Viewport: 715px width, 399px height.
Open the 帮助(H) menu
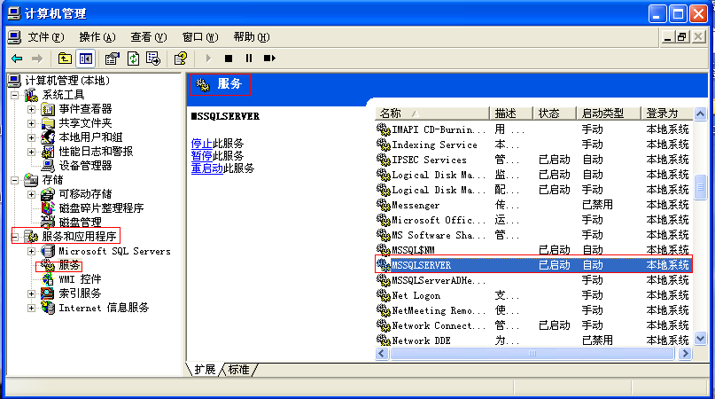click(x=252, y=37)
